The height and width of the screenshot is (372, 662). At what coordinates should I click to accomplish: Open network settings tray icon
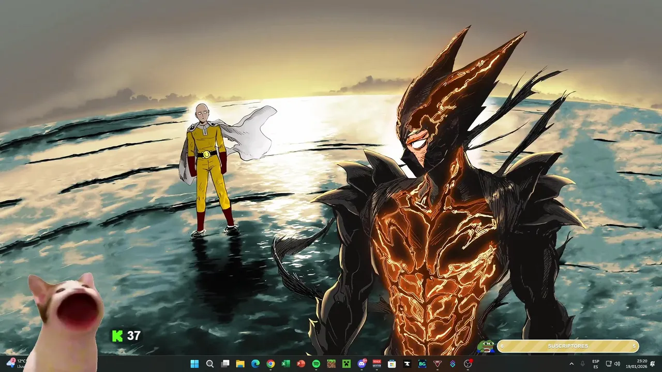coord(609,364)
